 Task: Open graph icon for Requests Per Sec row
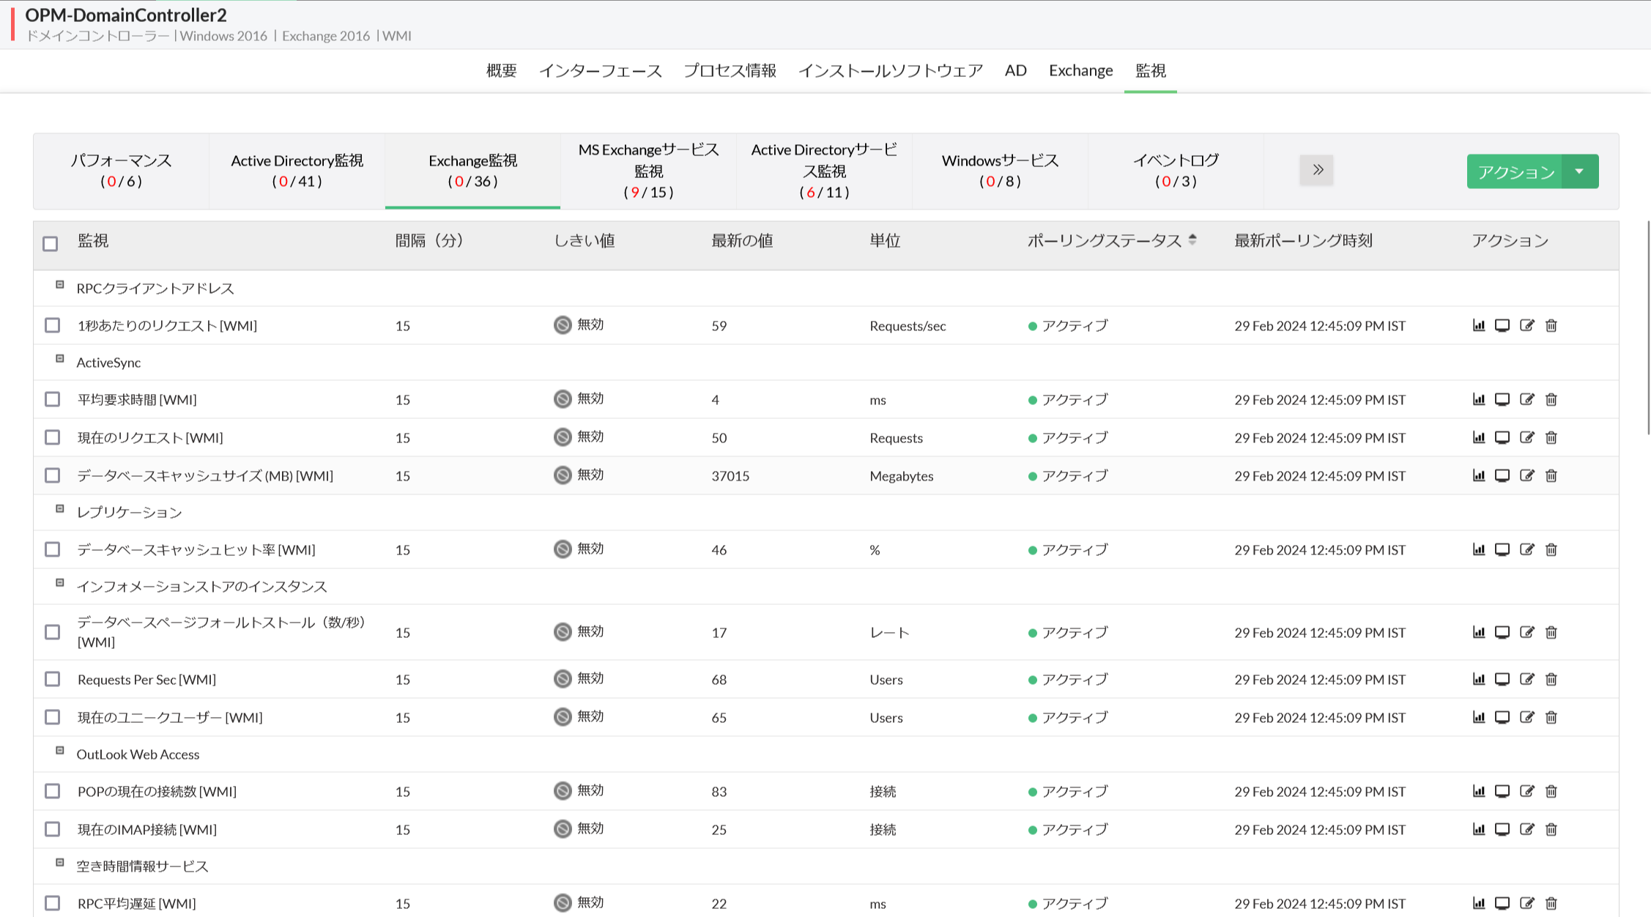1479,679
